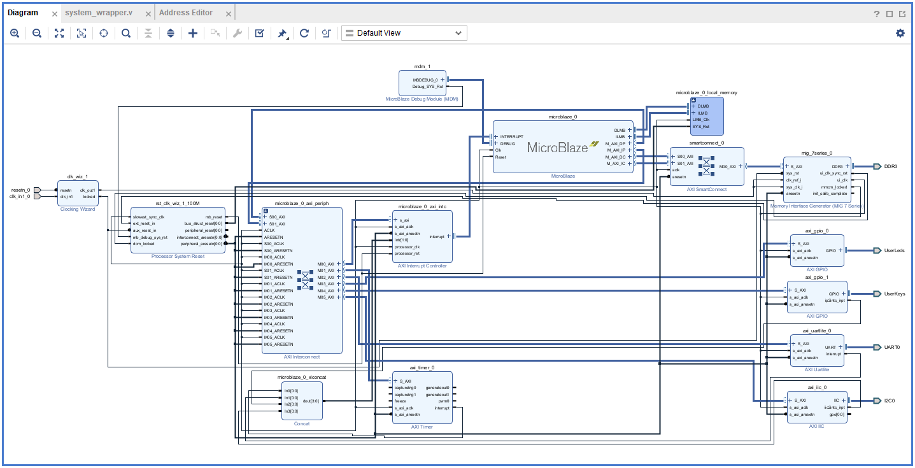Click the Pin toolbar icon
The image size is (915, 468).
coord(282,33)
